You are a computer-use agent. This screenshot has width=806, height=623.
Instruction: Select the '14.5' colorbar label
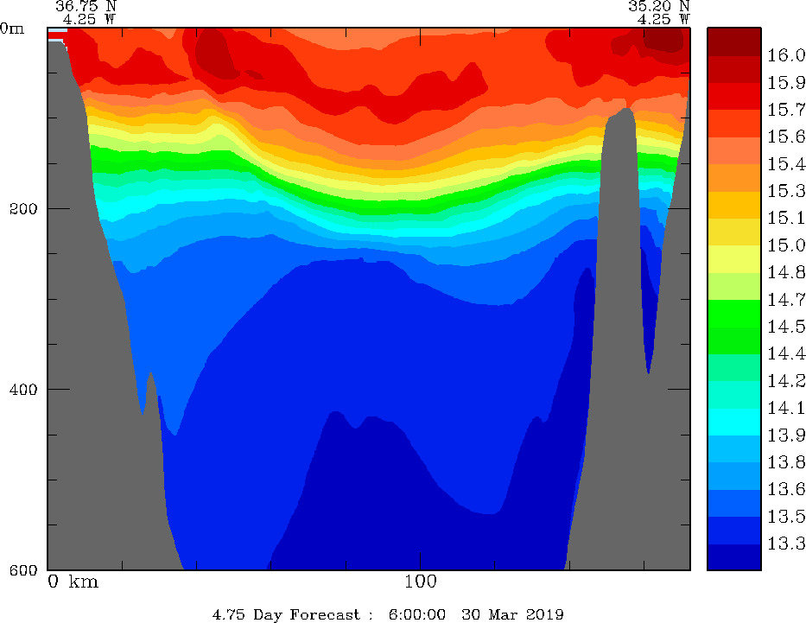pyautogui.click(x=786, y=327)
